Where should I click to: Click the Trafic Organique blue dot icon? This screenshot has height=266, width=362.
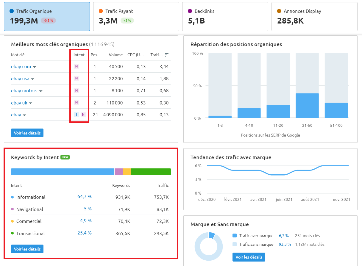point(11,11)
